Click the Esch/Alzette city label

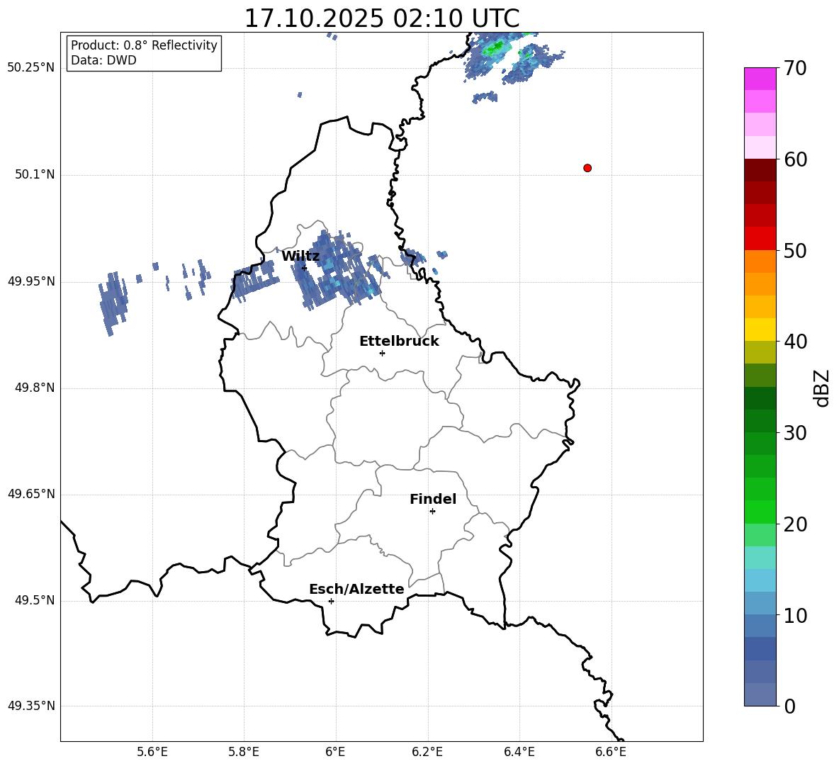click(x=356, y=590)
